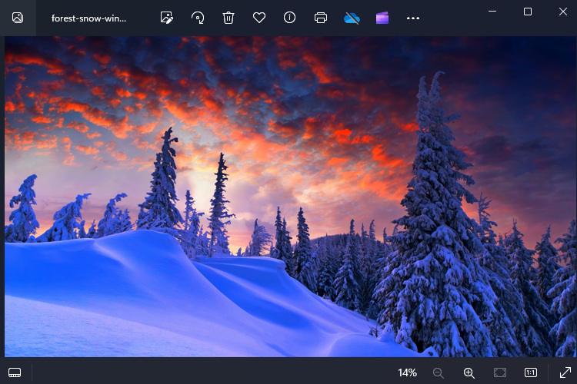This screenshot has width=577, height=384.
Task: Click the OneDrive cloud icon
Action: (x=352, y=18)
